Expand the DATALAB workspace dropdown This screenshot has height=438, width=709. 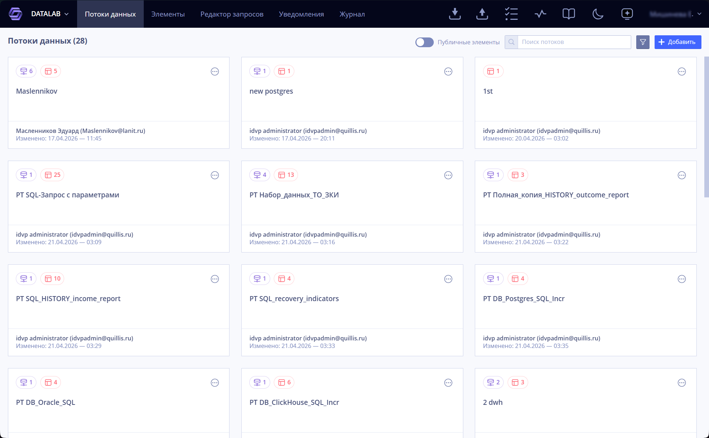click(x=50, y=14)
